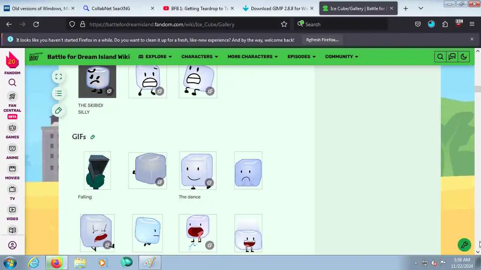
Task: Open the gray faceless Ice Cube GIF thumbnail
Action: [x=148, y=171]
